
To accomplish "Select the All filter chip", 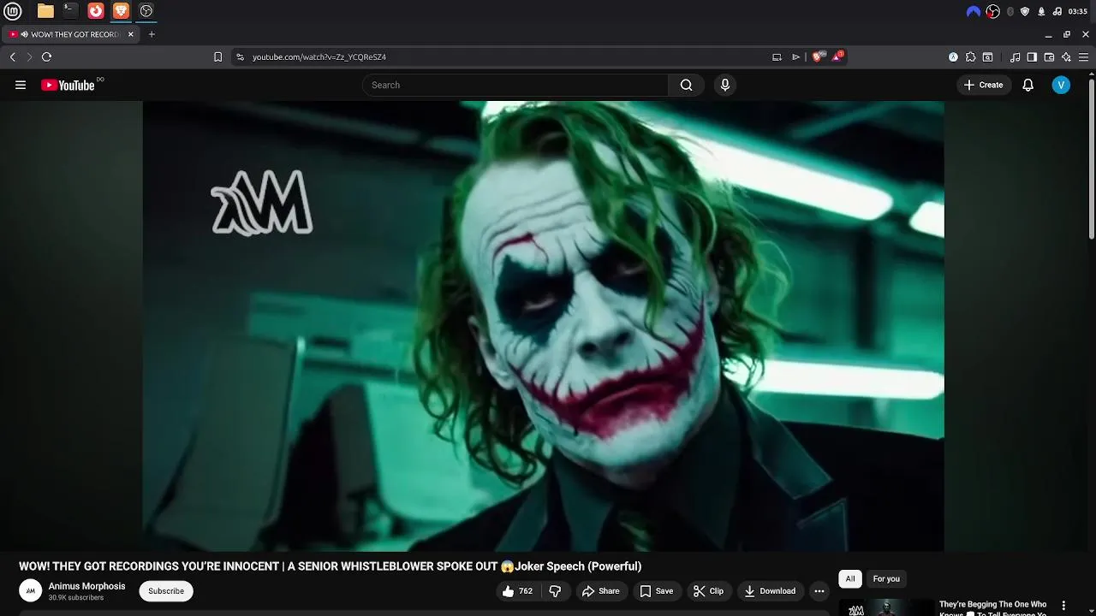I will coord(850,579).
